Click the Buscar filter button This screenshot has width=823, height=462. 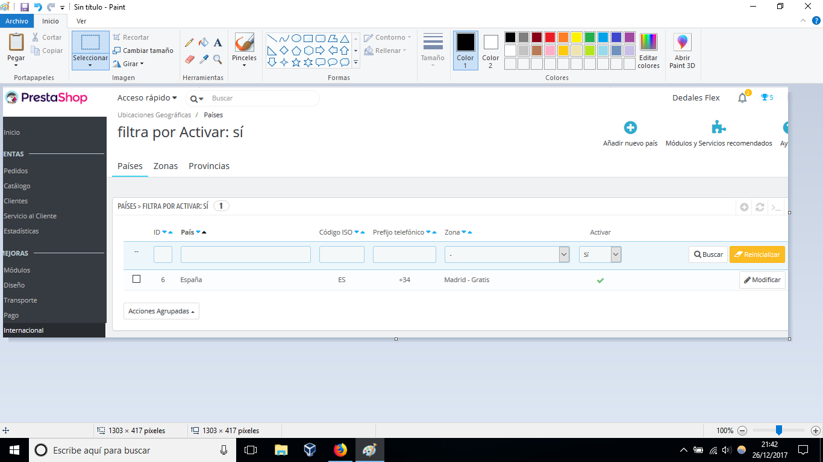tap(708, 254)
